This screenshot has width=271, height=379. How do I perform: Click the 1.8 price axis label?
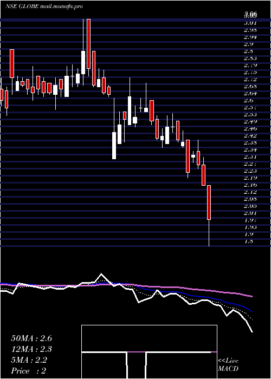[x=249, y=241]
